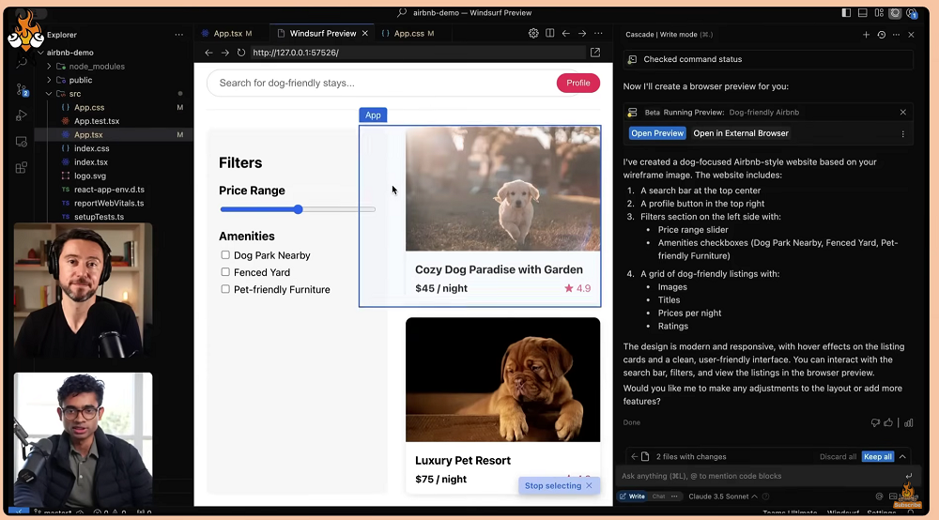Click the split editor icon
The image size is (939, 520).
(x=550, y=34)
